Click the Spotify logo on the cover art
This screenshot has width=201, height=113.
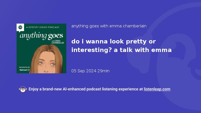click(20, 27)
